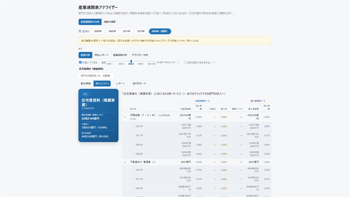The image size is (350, 197).
Task: Click the 2000年 sub-row under 民間金融（ＦＩＳＩＭ）
Action: point(197,154)
